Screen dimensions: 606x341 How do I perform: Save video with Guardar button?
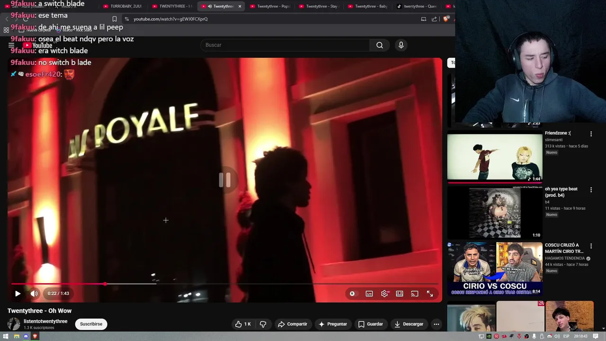click(x=370, y=324)
